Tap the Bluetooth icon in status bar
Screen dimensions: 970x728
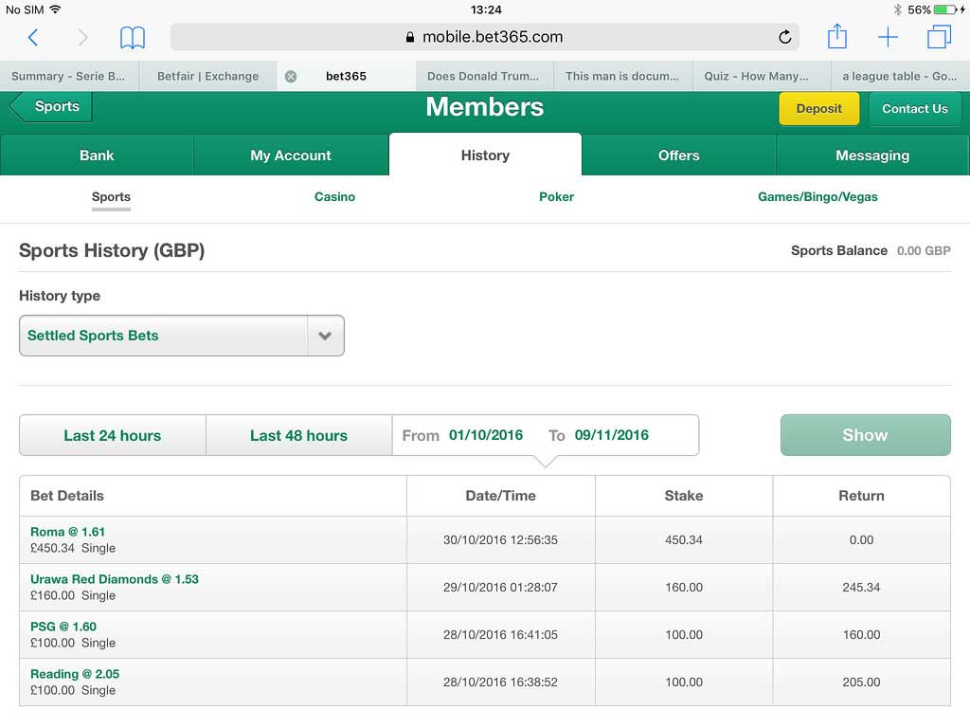point(898,9)
